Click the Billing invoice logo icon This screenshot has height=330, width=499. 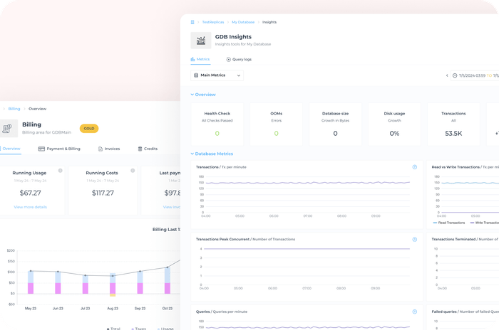[9, 129]
